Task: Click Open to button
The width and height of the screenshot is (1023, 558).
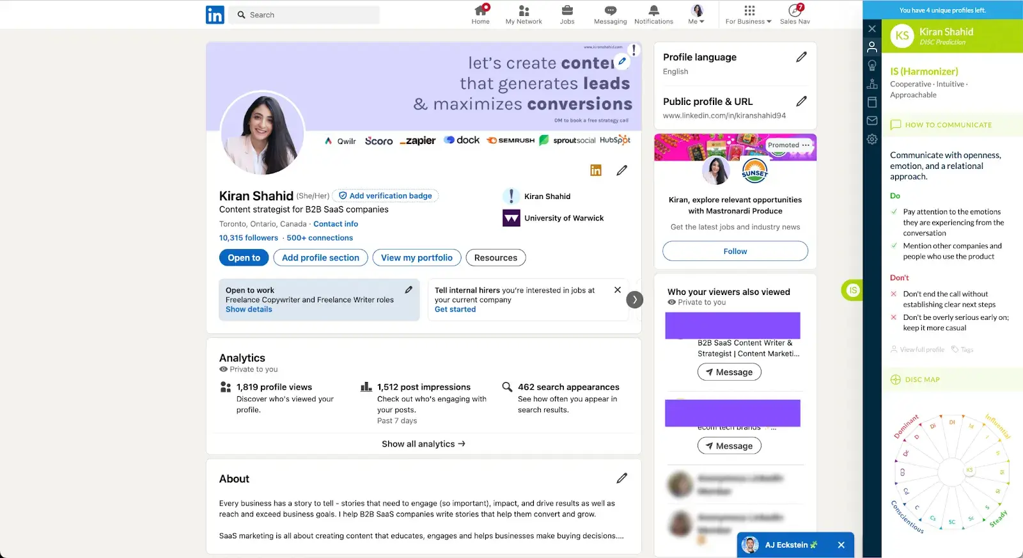Action: (x=244, y=258)
